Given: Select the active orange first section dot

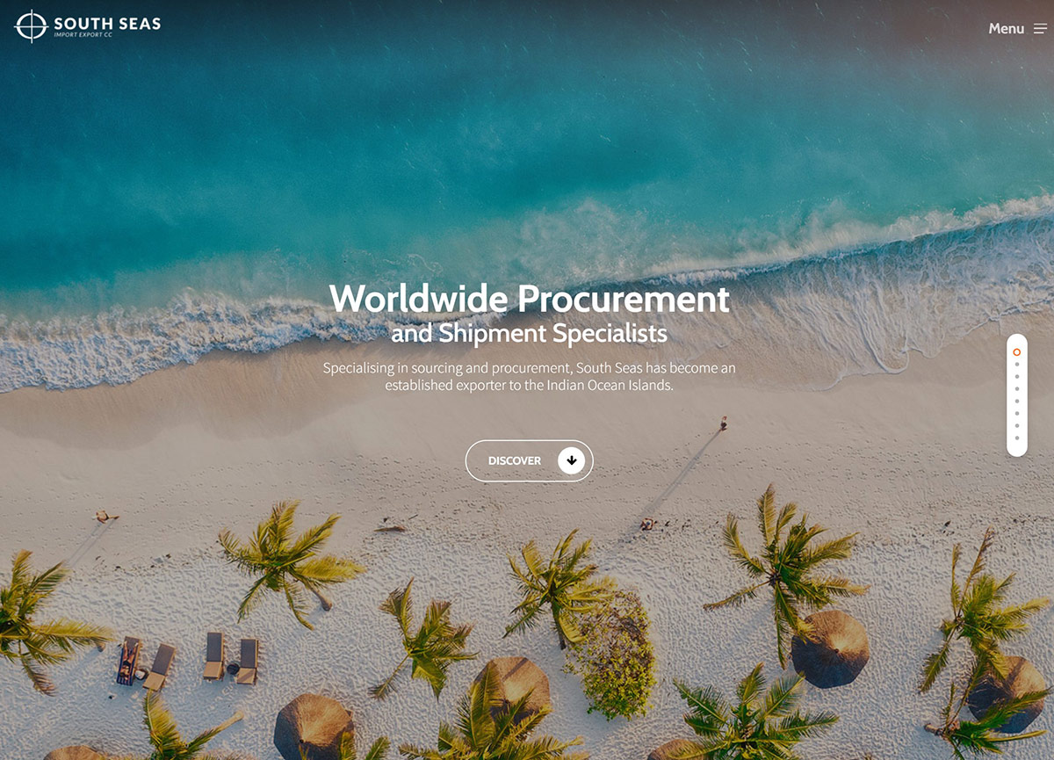Looking at the screenshot, I should point(1016,352).
